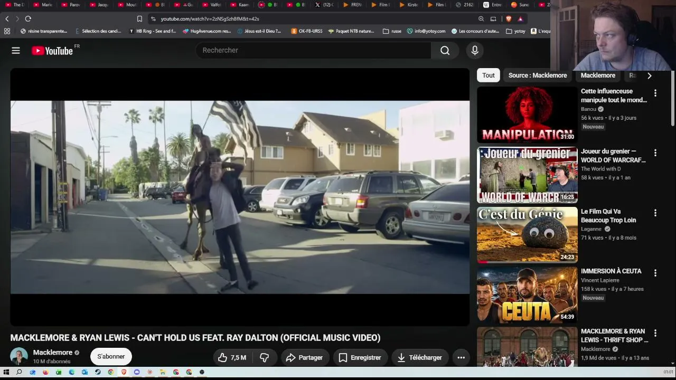Go forward with the browser forward arrow
The height and width of the screenshot is (380, 676).
(17, 19)
